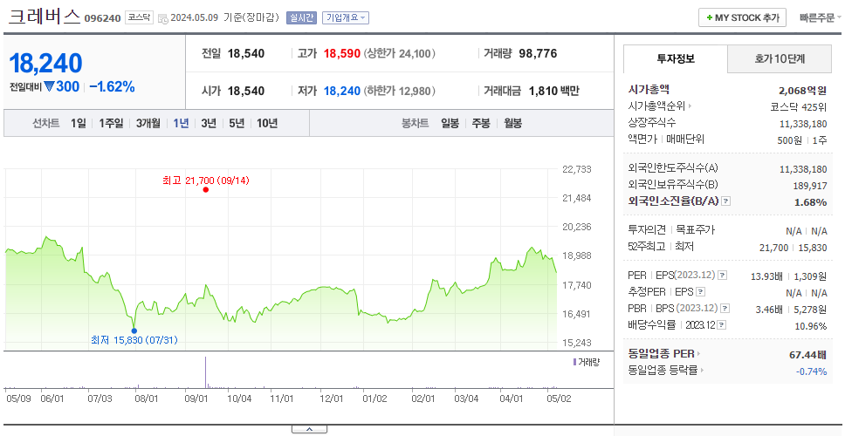Click the 거래량 legend in volume chart

click(x=586, y=362)
